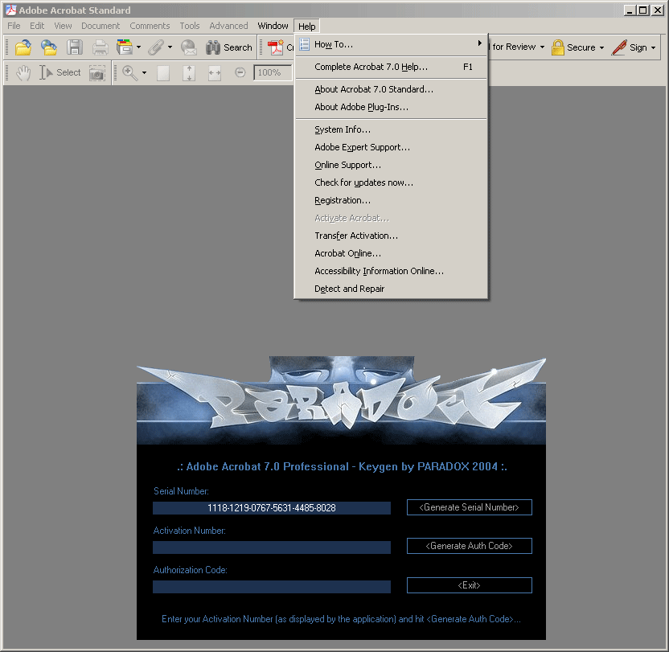Click the Create PDF icon
Viewport: 669px width, 652px height.
click(x=275, y=47)
